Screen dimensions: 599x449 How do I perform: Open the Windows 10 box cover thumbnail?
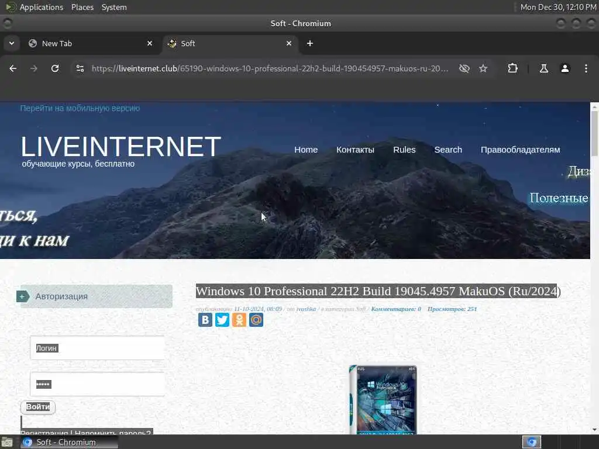[x=383, y=400]
